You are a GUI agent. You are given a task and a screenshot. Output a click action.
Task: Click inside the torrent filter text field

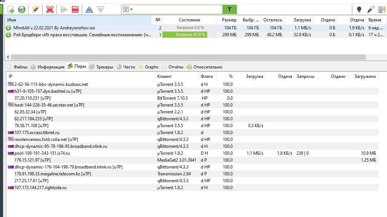[x=177, y=9]
